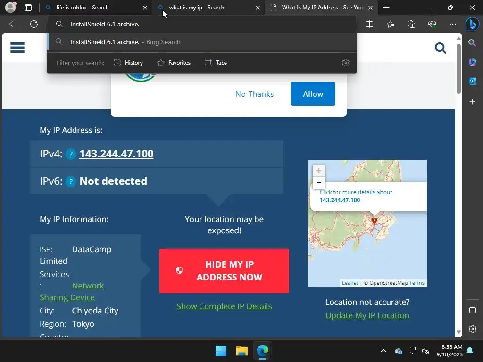The width and height of the screenshot is (483, 362).
Task: Click the IPv6 help question icon
Action: point(71,181)
